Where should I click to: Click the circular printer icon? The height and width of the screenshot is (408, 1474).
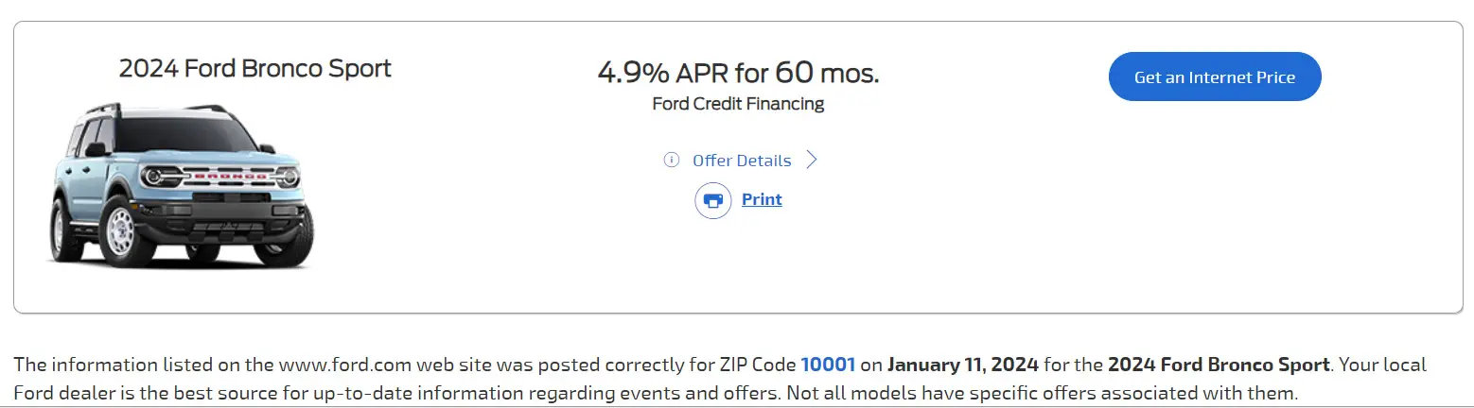click(x=713, y=200)
